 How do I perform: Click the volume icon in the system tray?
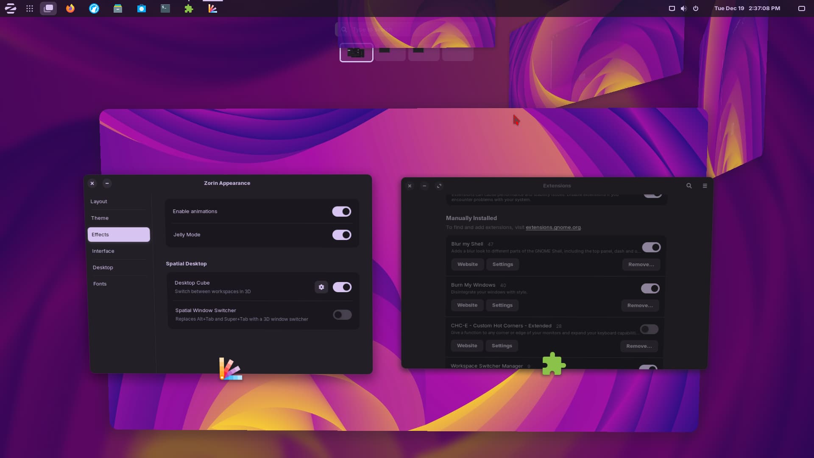[x=683, y=8]
